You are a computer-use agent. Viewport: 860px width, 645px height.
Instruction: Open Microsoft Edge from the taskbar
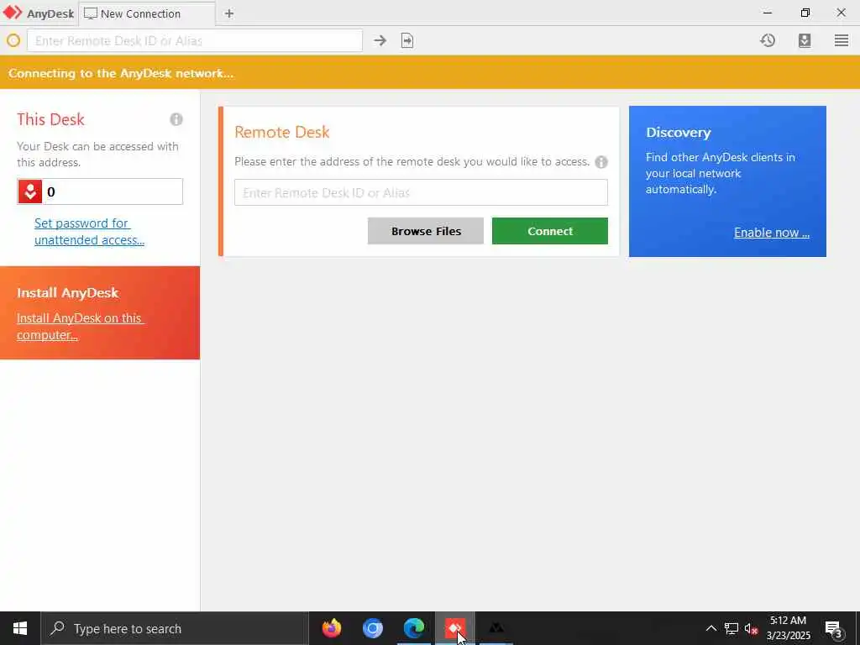tap(413, 628)
